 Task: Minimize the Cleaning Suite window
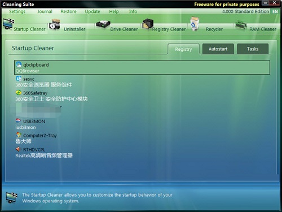266,3
